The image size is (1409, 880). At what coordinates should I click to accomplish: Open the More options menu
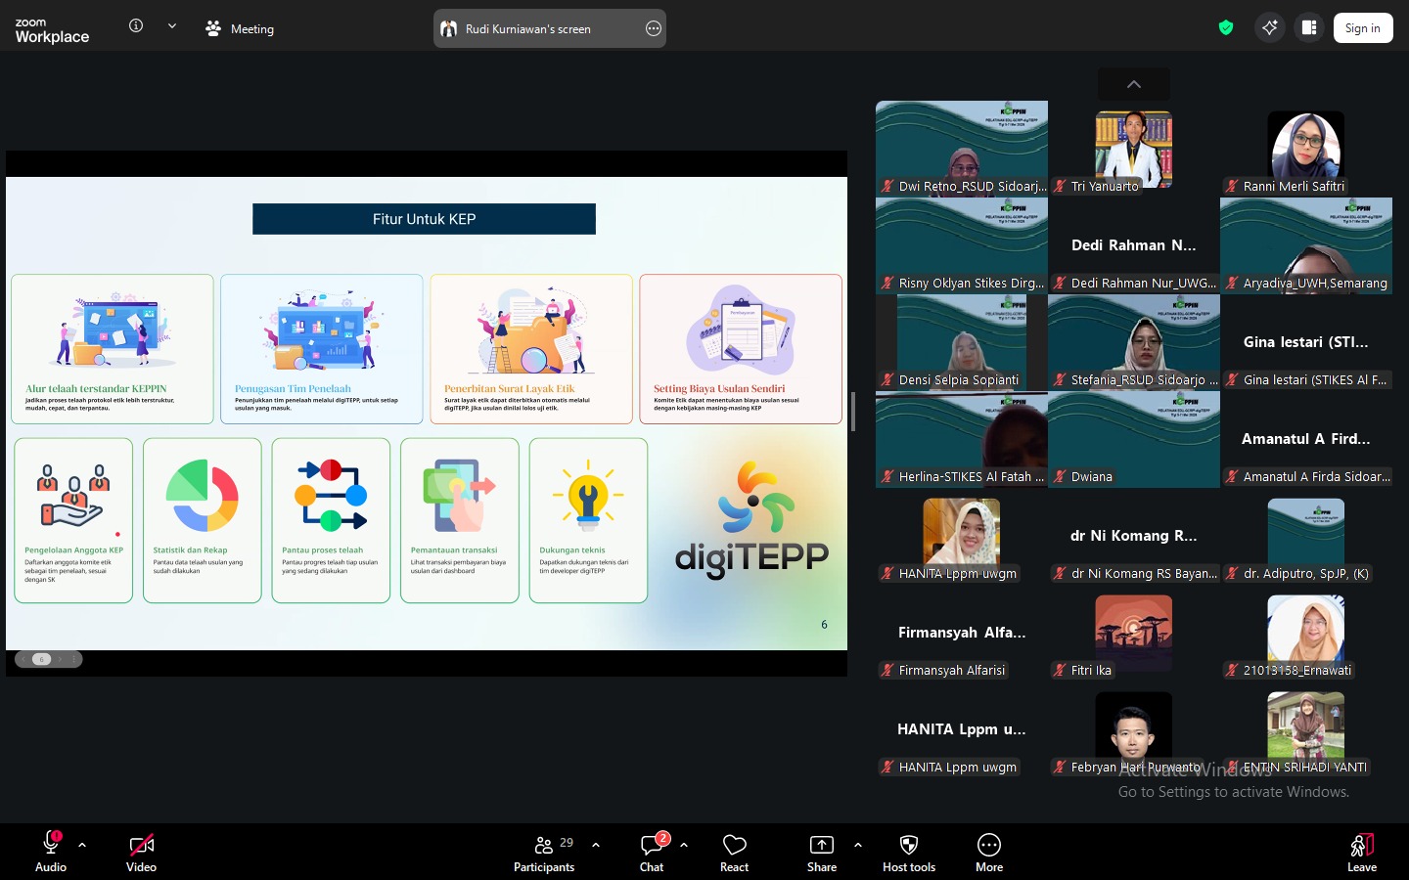pos(989,853)
